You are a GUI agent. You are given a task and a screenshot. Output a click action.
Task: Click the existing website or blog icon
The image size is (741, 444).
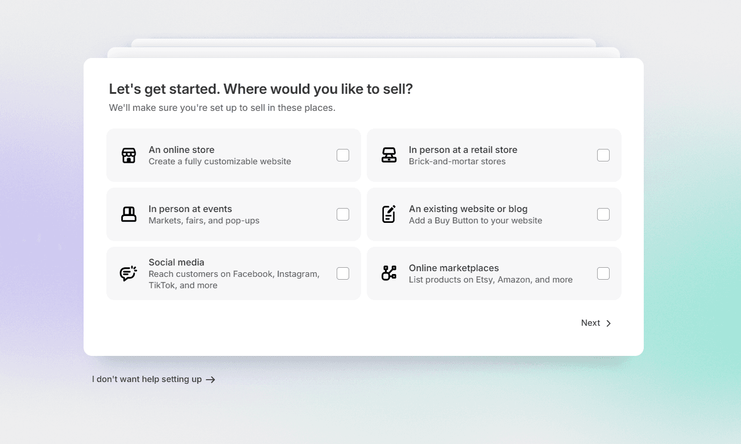389,214
